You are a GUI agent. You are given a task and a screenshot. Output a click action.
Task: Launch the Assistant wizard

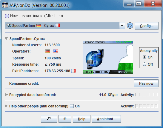click(106, 119)
